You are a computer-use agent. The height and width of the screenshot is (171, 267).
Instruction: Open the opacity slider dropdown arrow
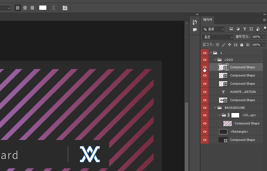264,37
